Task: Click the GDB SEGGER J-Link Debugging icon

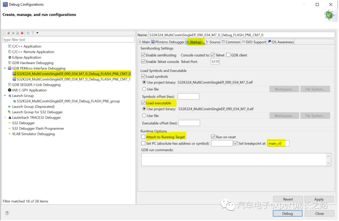Action: (9, 85)
